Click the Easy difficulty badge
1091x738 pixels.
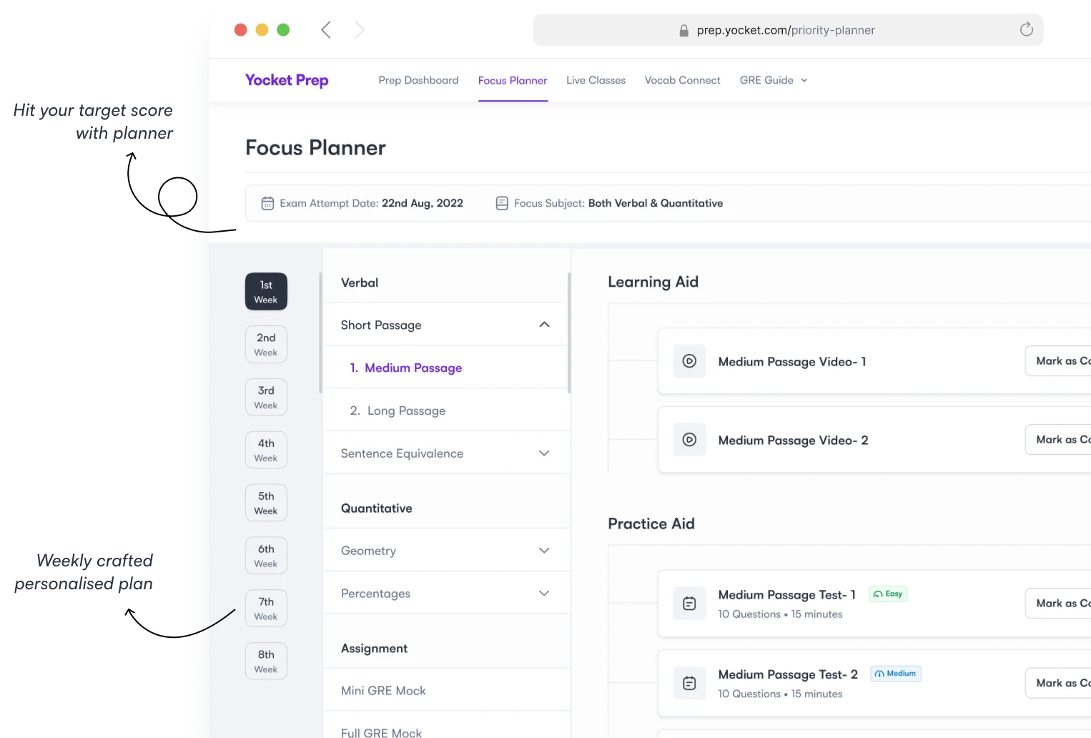pyautogui.click(x=888, y=594)
